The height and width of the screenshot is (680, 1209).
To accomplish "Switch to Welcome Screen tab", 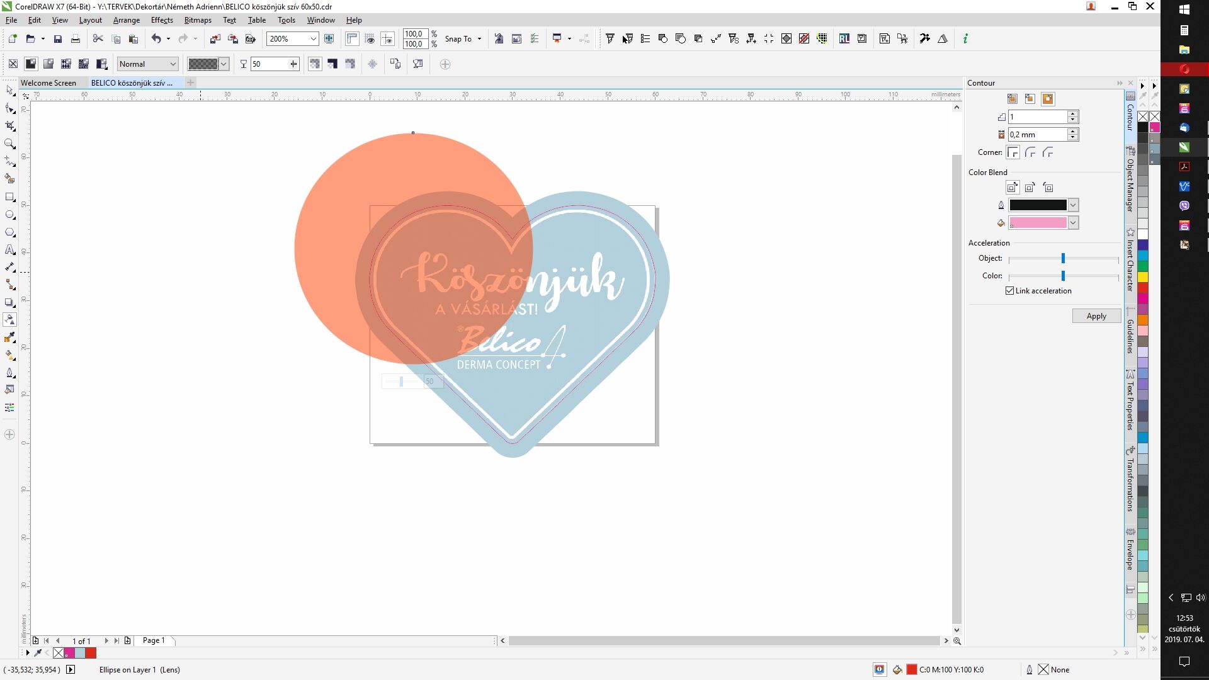I will point(48,83).
